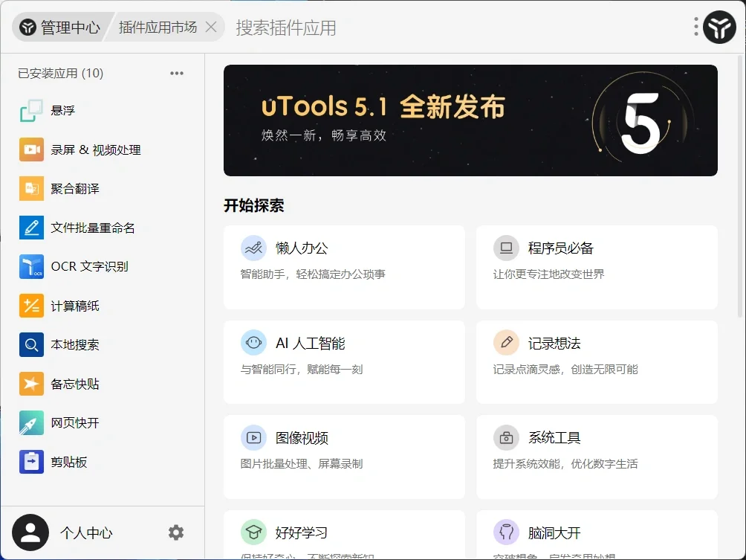The width and height of the screenshot is (746, 560).
Task: Open the vertical three-dot menu
Action: click(x=696, y=27)
